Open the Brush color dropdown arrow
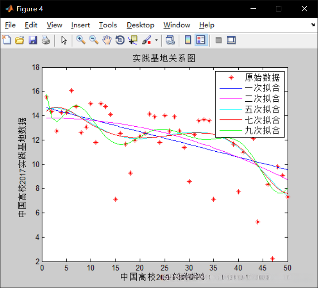The height and width of the screenshot is (288, 318). tap(156, 40)
